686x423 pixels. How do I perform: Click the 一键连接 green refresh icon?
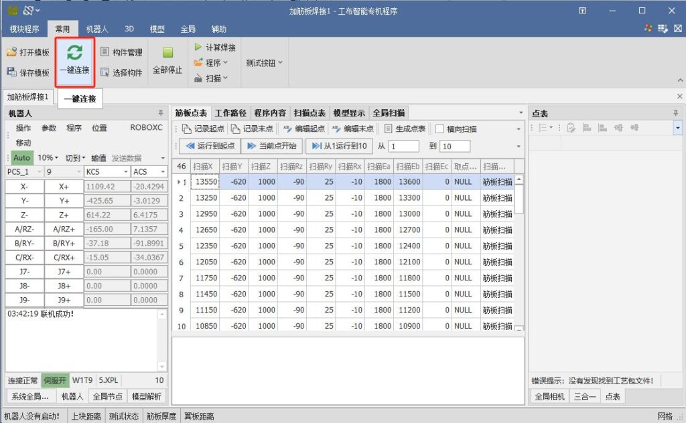(x=75, y=53)
